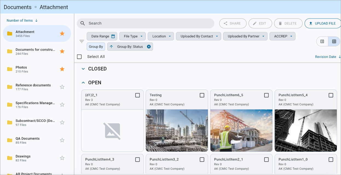Open the File Type dropdown
This screenshot has width=341, height=175.
pos(132,36)
